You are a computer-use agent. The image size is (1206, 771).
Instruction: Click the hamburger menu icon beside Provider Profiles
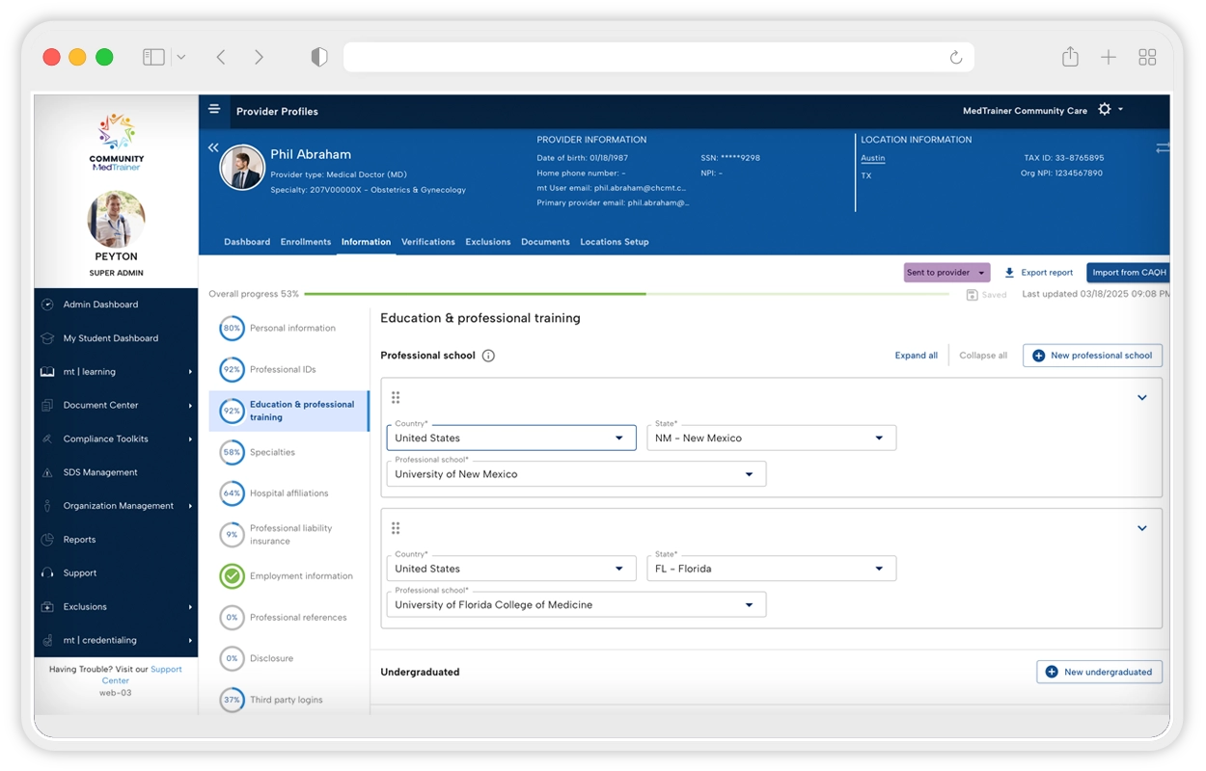pyautogui.click(x=214, y=110)
